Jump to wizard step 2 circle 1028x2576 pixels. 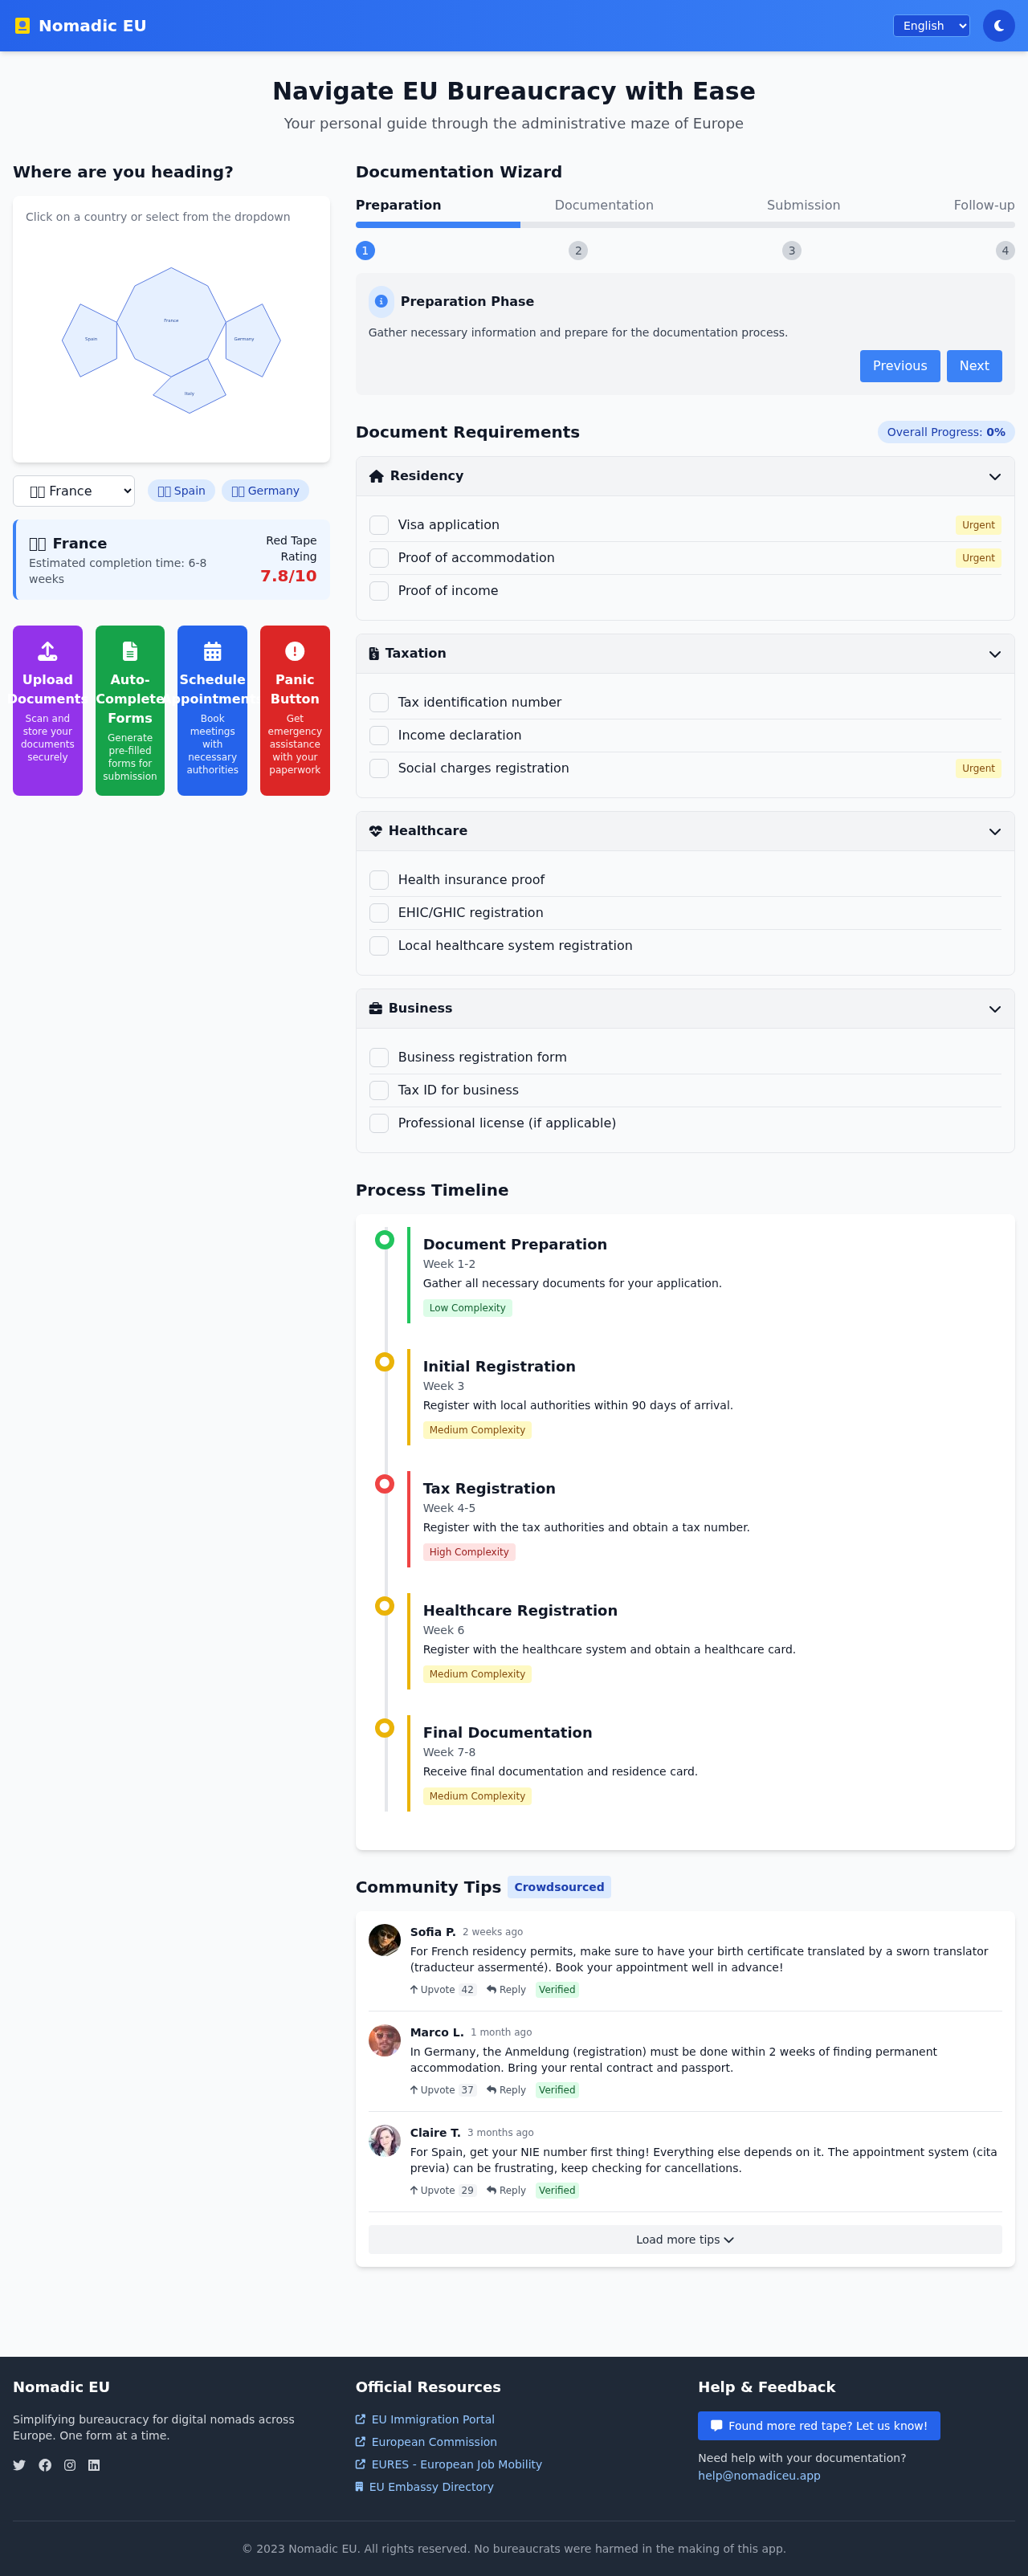[x=578, y=251]
